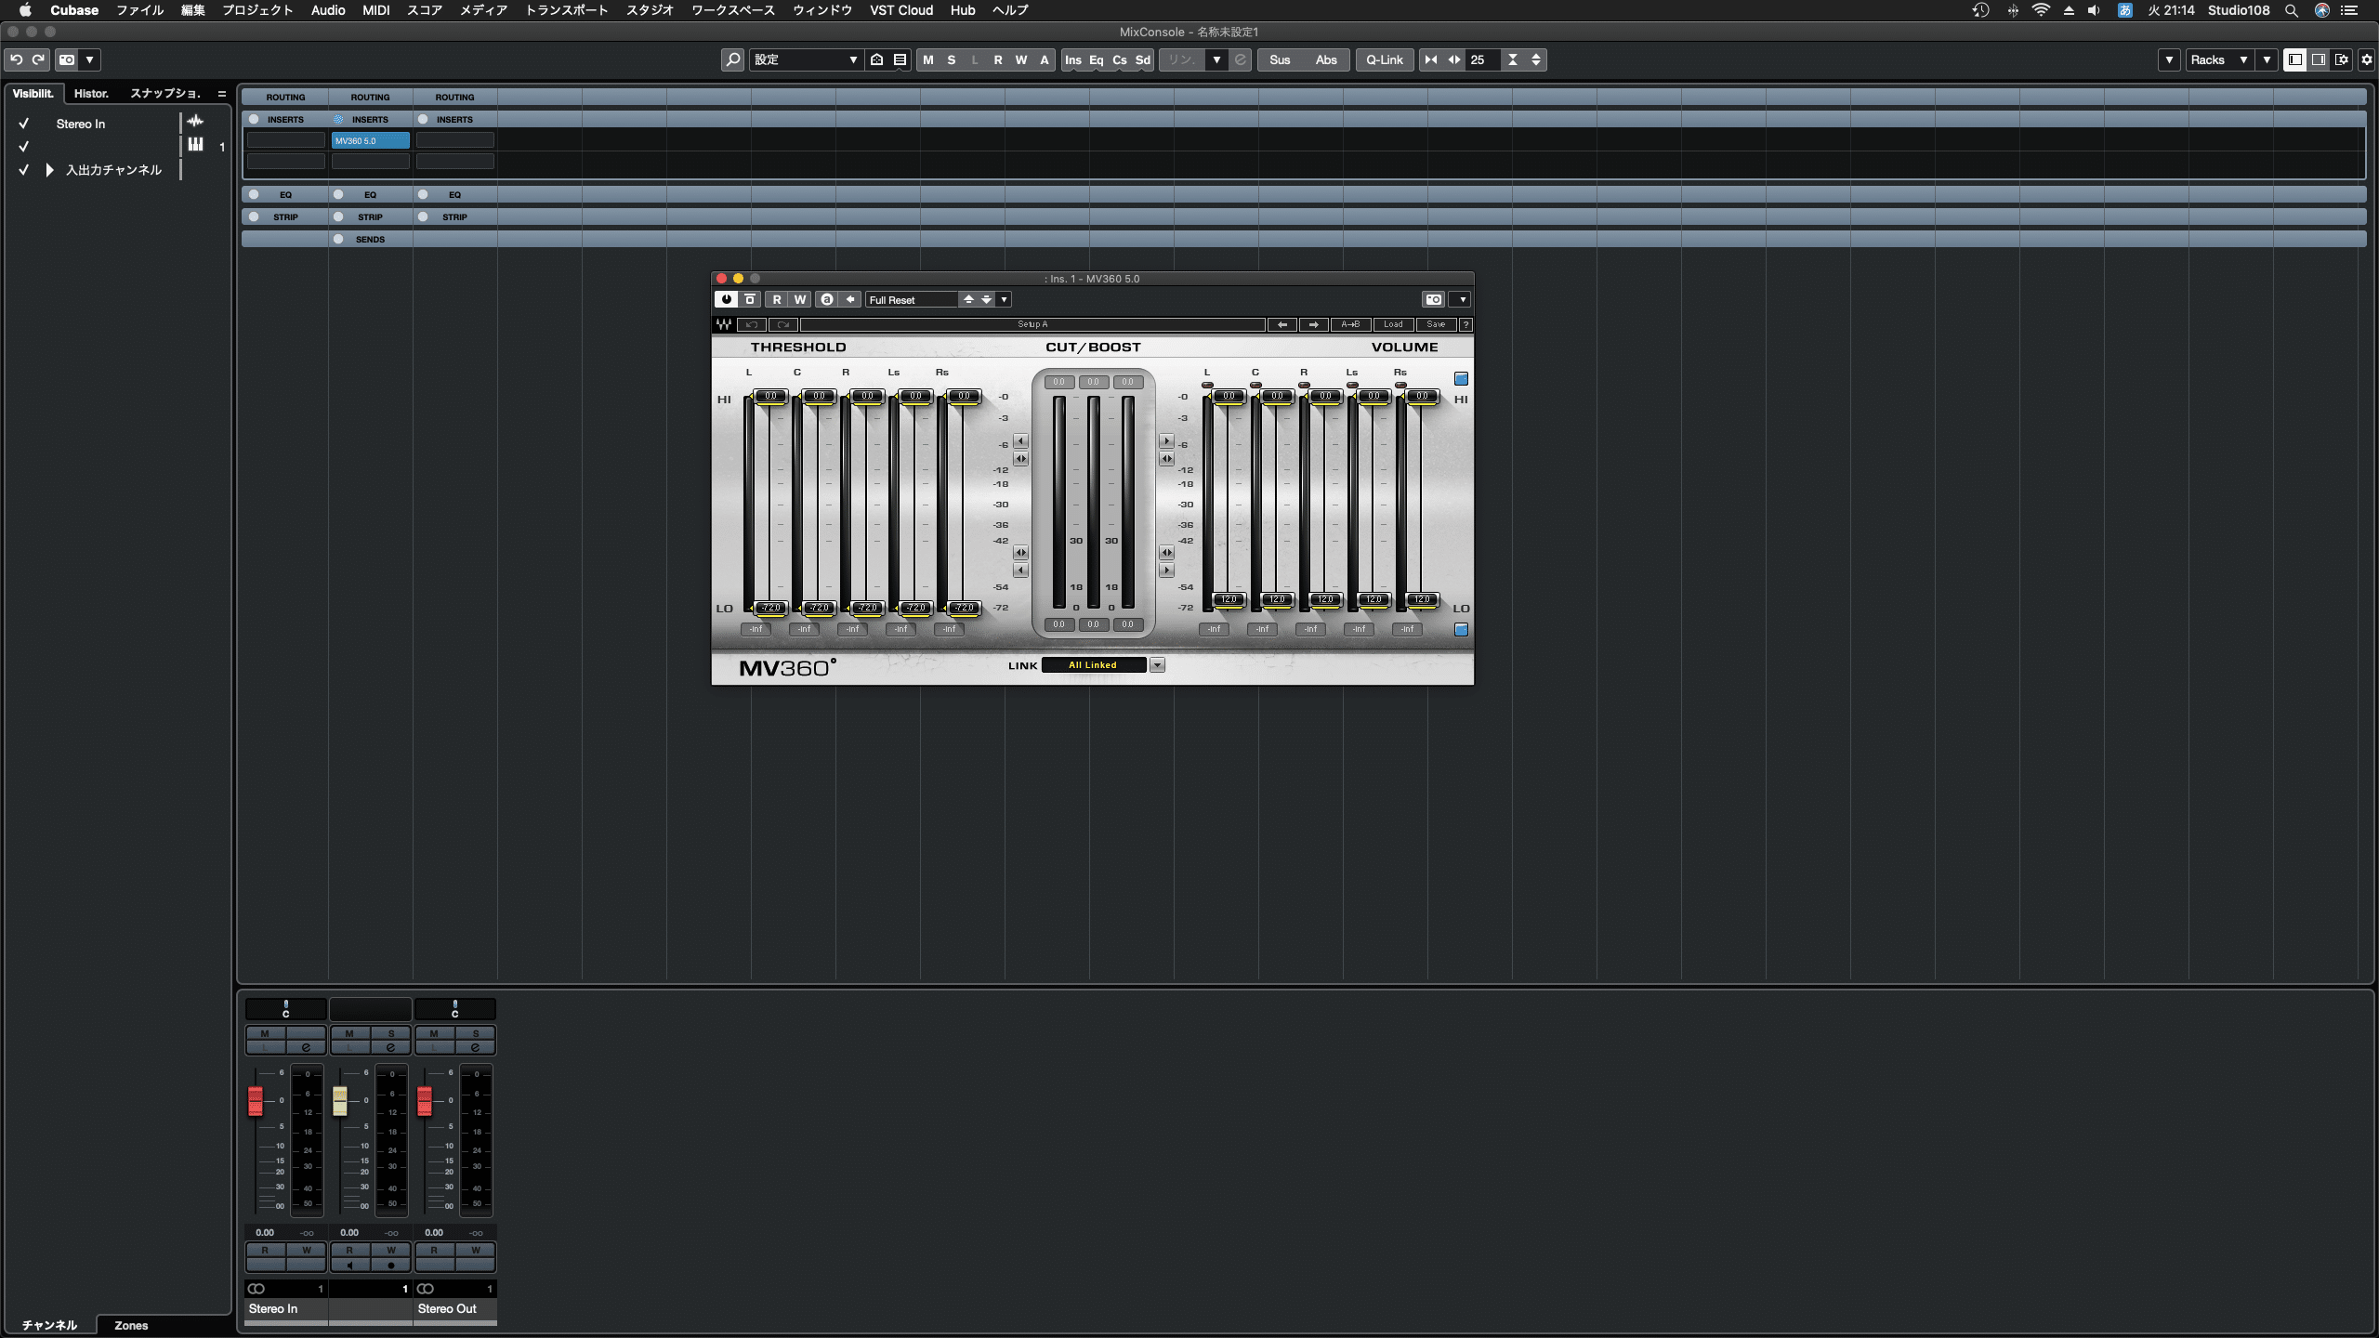Open the camera snapshot icon in plugin header

1434,299
